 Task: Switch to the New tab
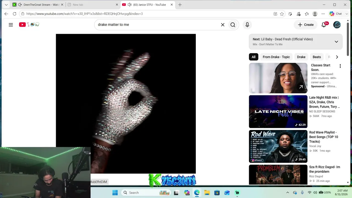[93, 5]
